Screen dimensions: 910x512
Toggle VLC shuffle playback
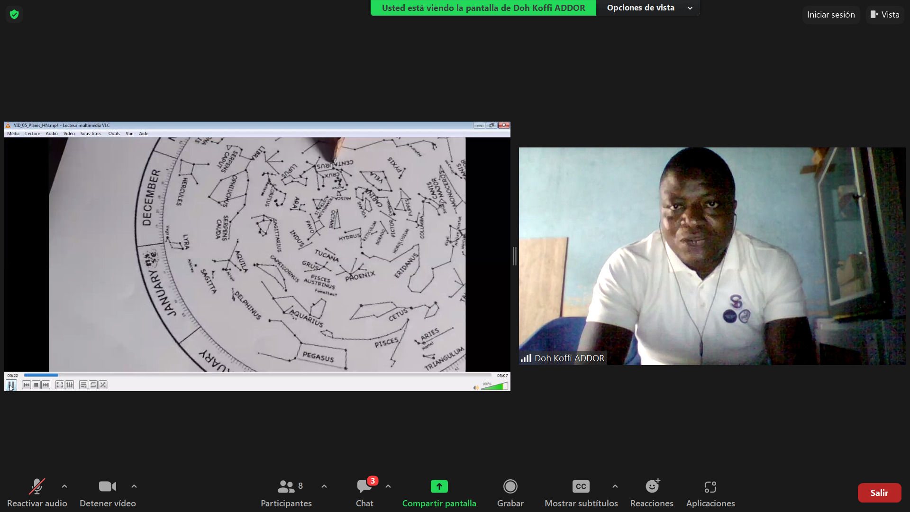pos(103,385)
